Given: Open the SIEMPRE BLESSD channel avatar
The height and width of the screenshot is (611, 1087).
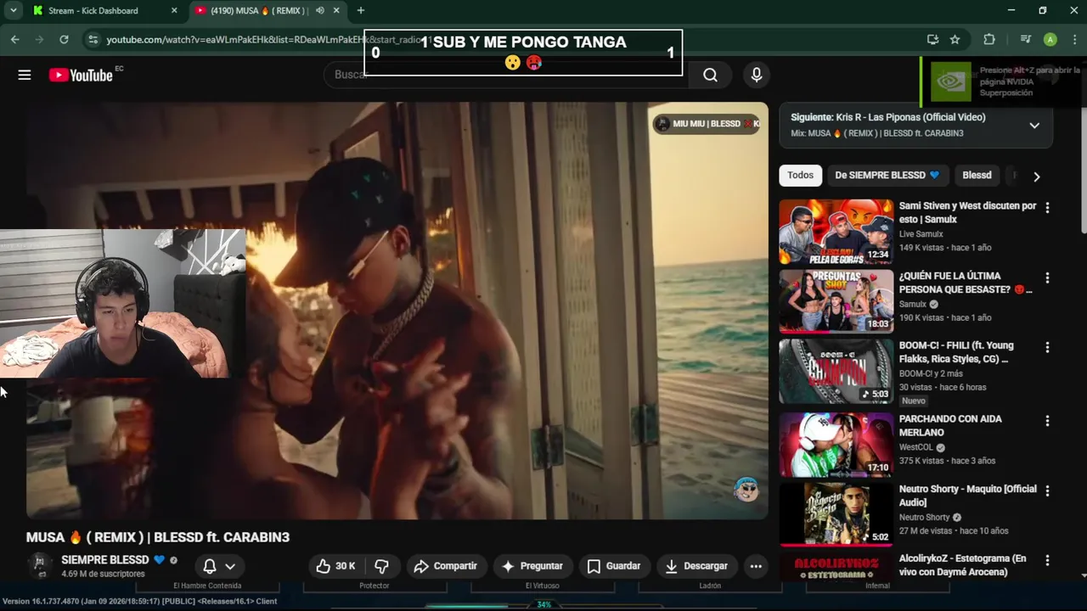Looking at the screenshot, I should tap(40, 566).
